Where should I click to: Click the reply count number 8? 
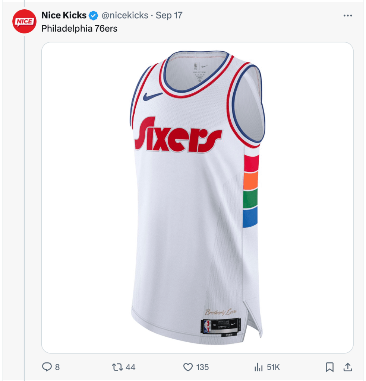tap(57, 367)
